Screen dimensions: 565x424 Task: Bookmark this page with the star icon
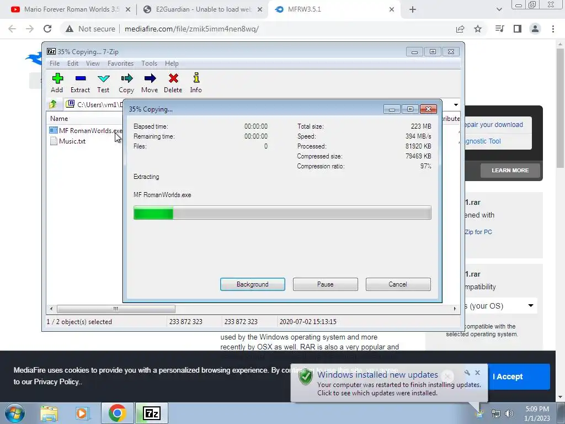pyautogui.click(x=478, y=29)
